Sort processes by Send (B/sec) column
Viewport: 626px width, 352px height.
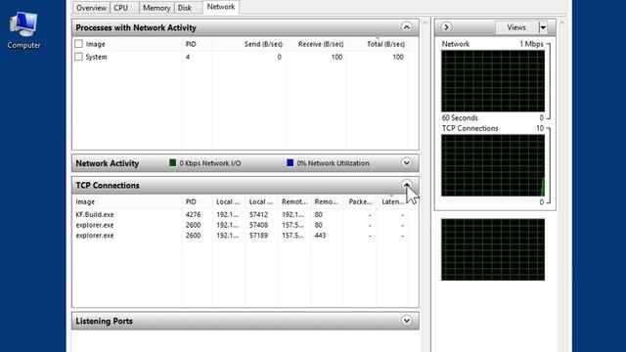coord(263,44)
